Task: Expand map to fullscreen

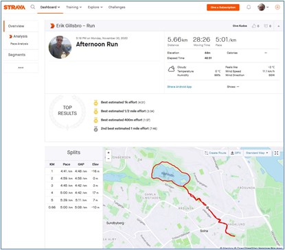Action: point(276,153)
